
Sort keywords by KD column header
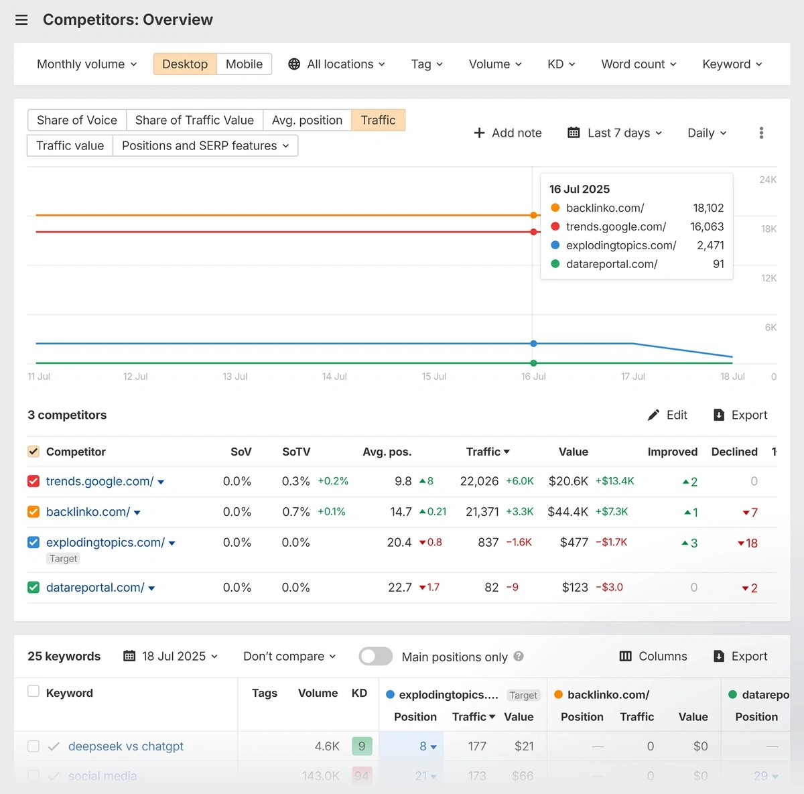359,693
